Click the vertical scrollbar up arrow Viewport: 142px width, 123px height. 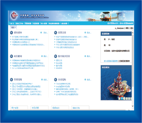pyautogui.click(x=133, y=33)
